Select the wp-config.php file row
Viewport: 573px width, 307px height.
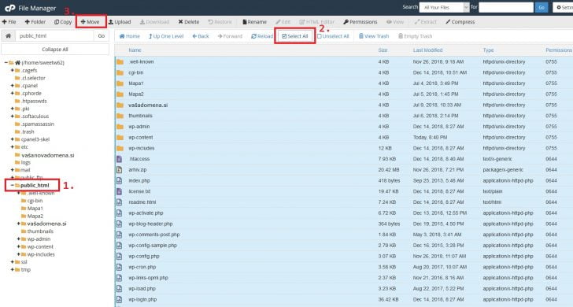pyautogui.click(x=343, y=256)
